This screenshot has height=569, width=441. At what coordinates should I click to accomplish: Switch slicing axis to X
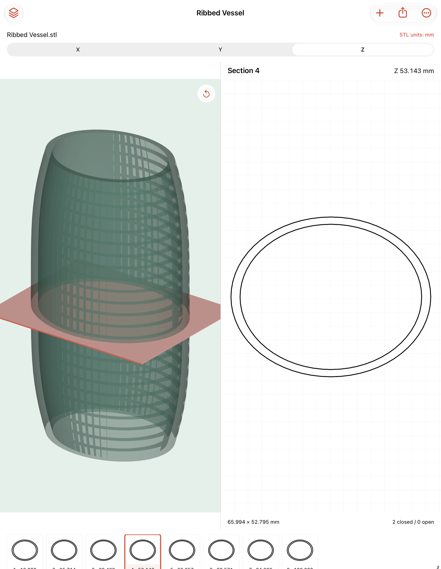click(78, 50)
